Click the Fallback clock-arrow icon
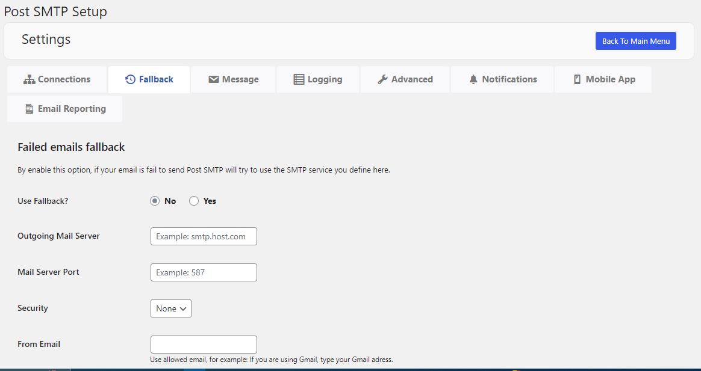Viewport: 701px width, 371px height. tap(130, 79)
